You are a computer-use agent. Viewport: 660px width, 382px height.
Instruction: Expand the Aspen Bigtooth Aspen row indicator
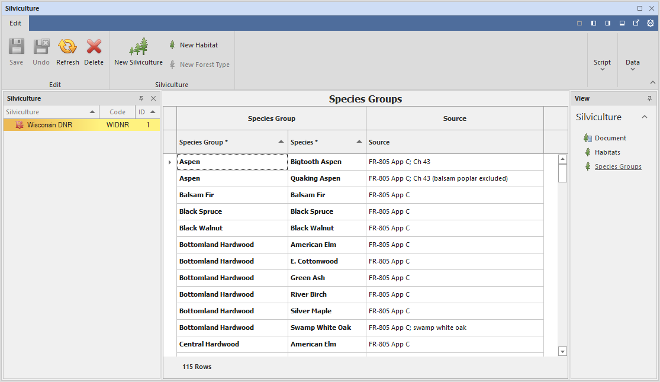tap(170, 162)
